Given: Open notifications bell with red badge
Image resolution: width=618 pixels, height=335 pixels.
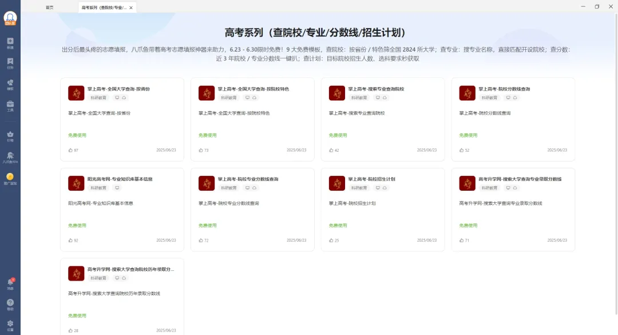Looking at the screenshot, I should (x=10, y=283).
